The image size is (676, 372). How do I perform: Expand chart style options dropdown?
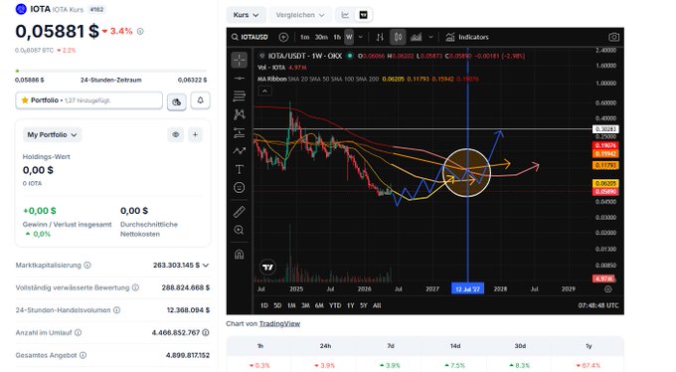click(430, 37)
